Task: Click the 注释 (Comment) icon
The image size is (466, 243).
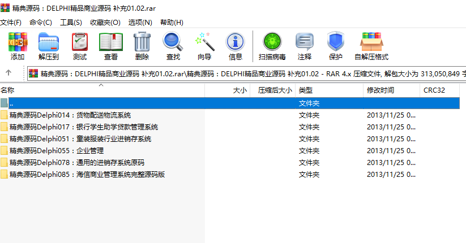Action: coord(305,42)
